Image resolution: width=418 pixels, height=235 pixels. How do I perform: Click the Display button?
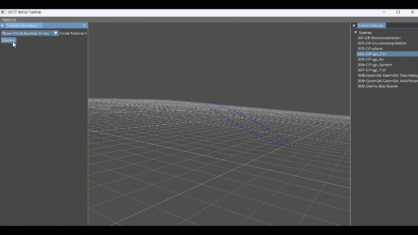click(8, 40)
